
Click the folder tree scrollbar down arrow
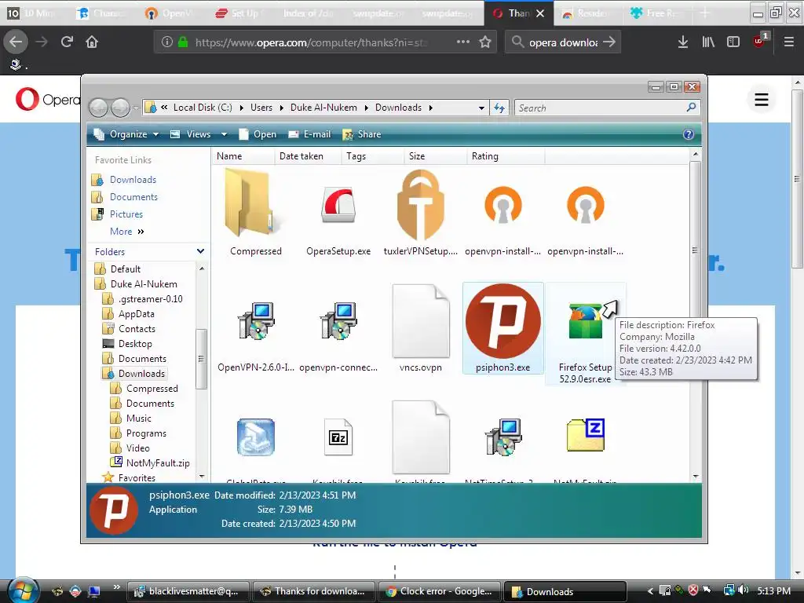tap(202, 477)
